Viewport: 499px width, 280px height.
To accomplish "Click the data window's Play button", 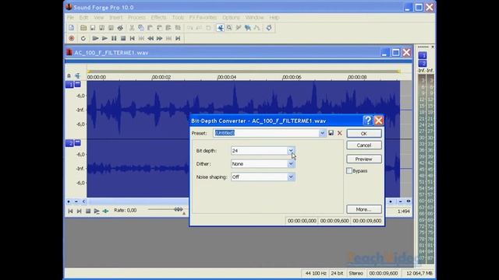I will pyautogui.click(x=97, y=211).
